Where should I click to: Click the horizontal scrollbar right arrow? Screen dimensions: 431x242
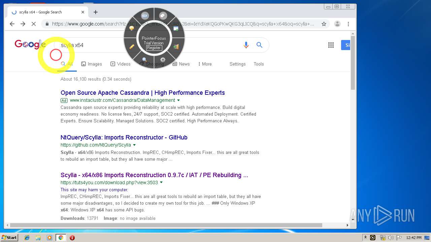tap(347, 225)
